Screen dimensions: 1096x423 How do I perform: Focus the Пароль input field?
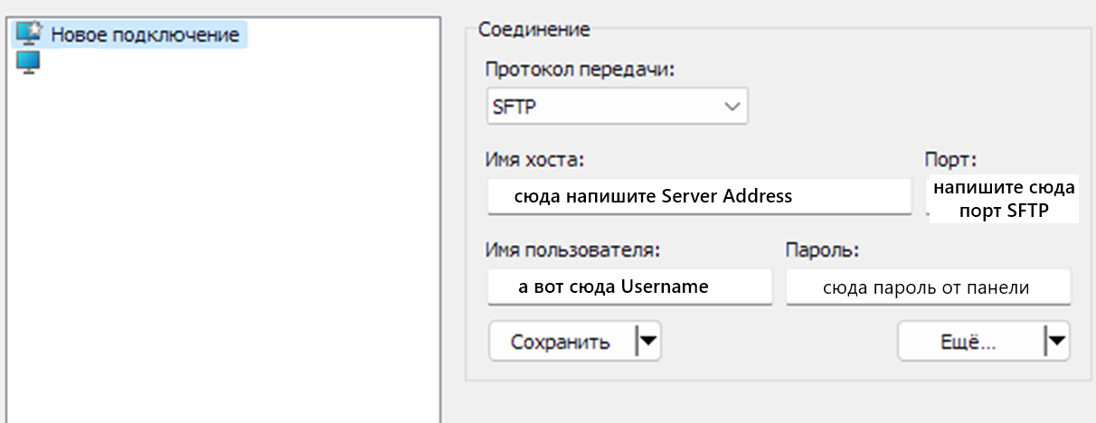tap(928, 288)
